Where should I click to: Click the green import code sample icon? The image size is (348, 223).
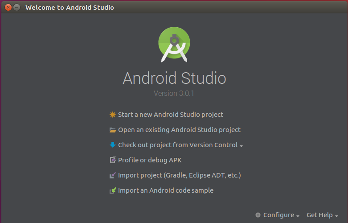click(x=113, y=190)
